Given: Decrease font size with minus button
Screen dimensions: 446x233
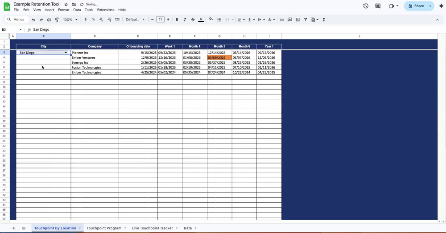Looking at the screenshot, I should click(x=153, y=20).
